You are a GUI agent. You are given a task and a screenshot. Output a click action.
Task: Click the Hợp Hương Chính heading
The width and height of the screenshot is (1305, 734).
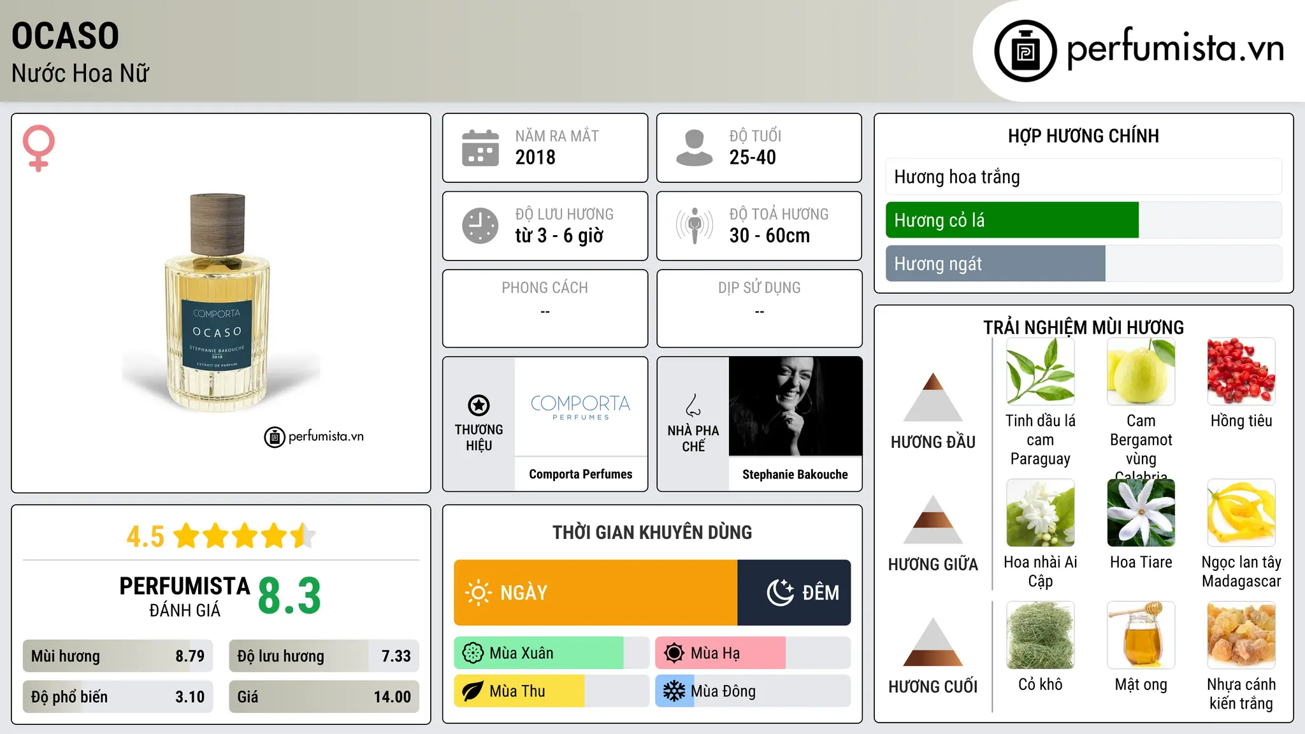tap(1083, 136)
